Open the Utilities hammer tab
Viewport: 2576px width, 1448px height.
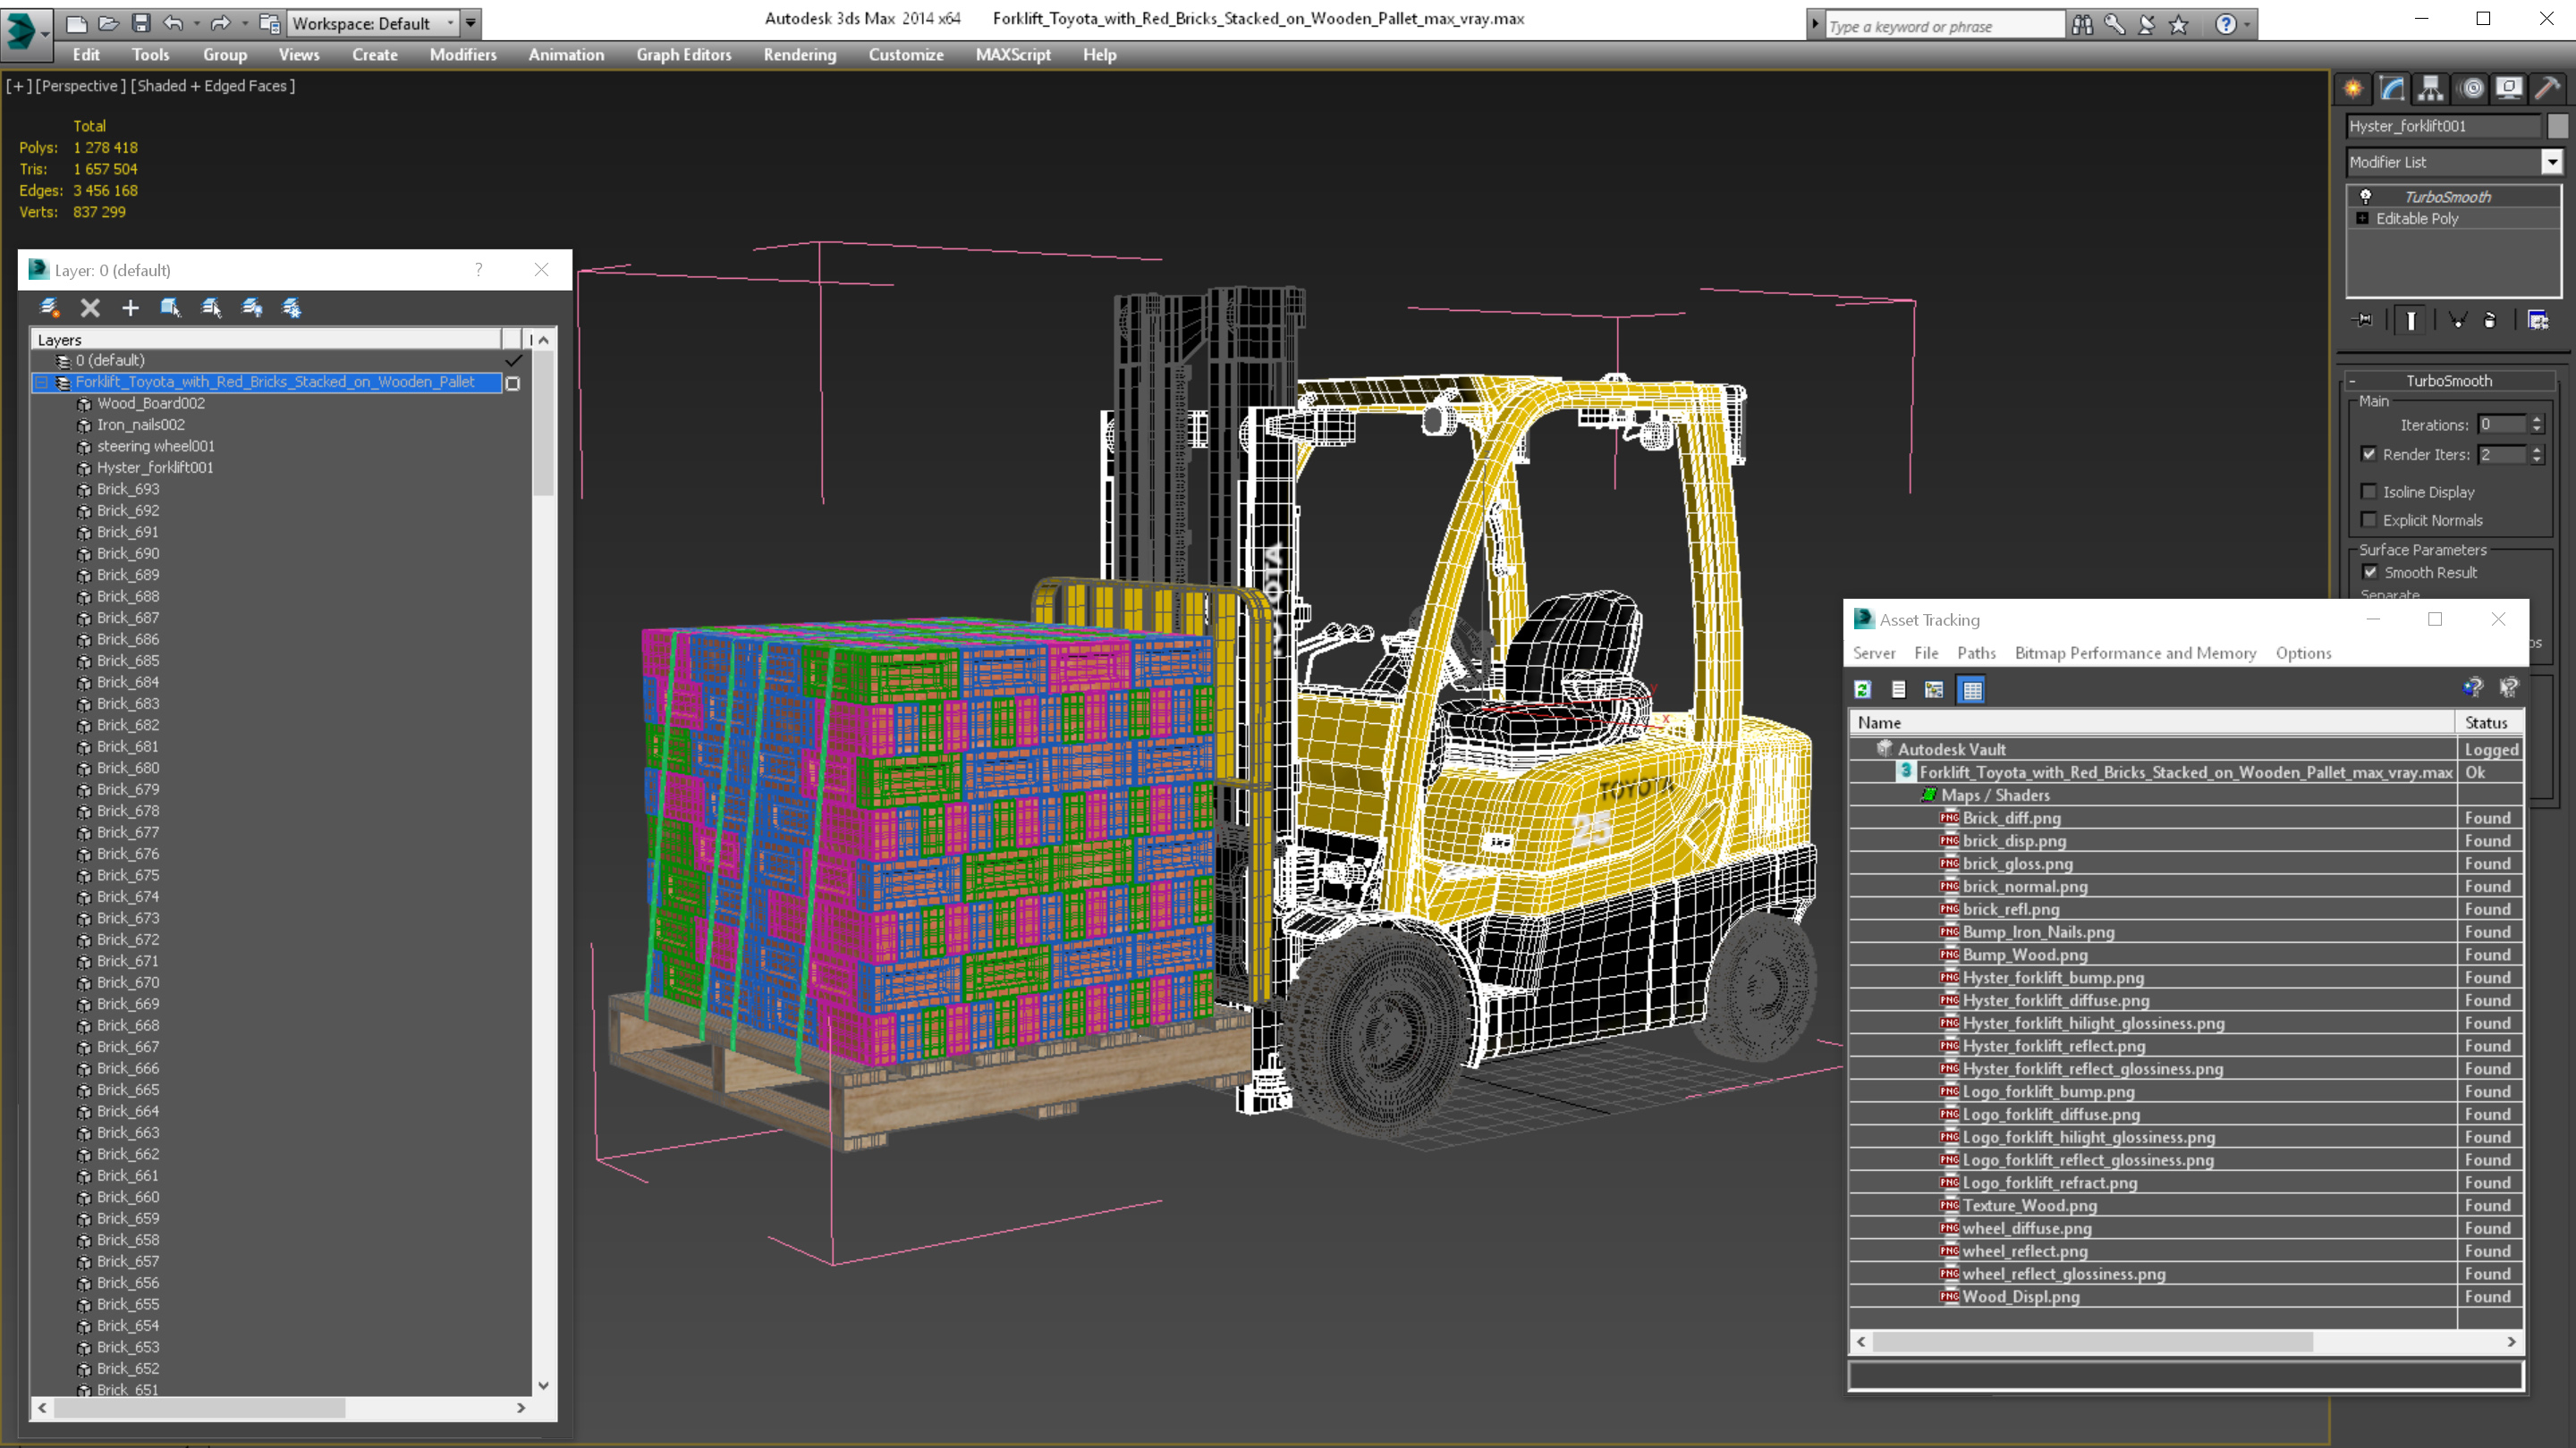[x=2548, y=88]
